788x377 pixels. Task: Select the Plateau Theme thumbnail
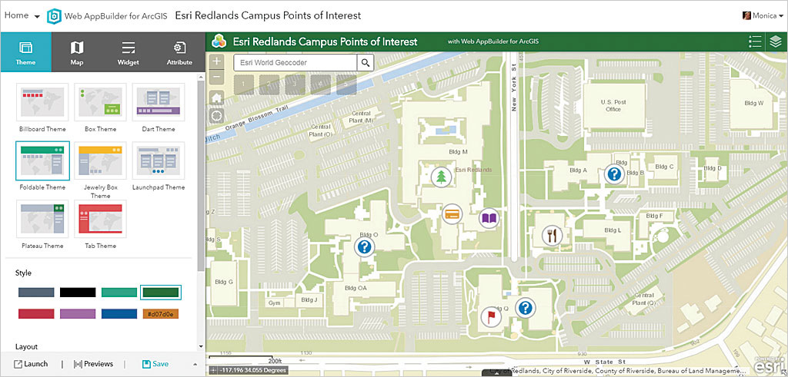point(43,219)
